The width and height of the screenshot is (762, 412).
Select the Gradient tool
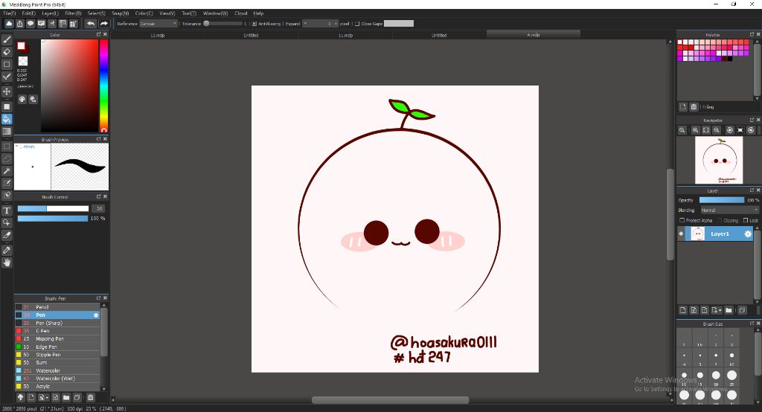[7, 131]
